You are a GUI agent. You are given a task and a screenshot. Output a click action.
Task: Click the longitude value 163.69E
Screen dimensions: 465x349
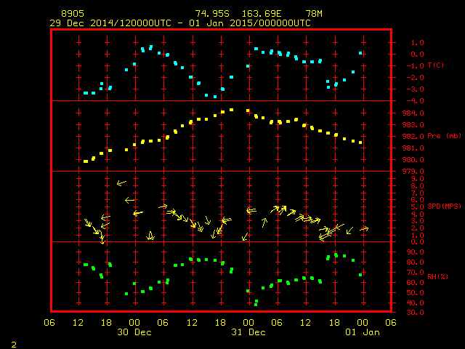point(262,14)
